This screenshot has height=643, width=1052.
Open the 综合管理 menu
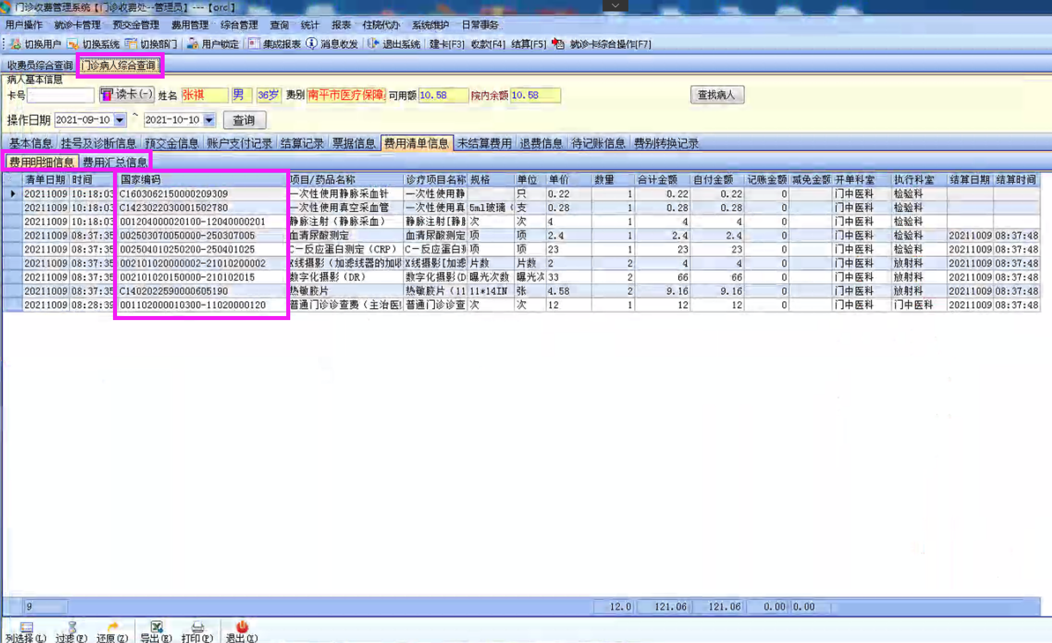pos(239,25)
